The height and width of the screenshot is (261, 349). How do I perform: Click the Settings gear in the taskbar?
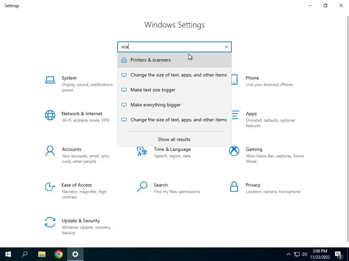pos(75,254)
